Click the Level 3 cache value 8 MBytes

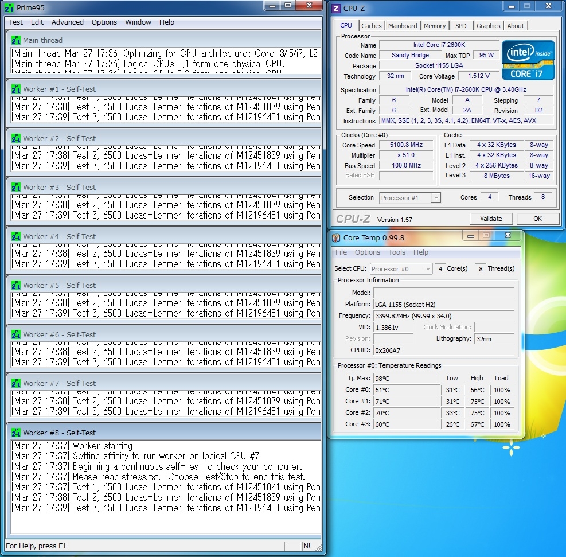point(497,176)
